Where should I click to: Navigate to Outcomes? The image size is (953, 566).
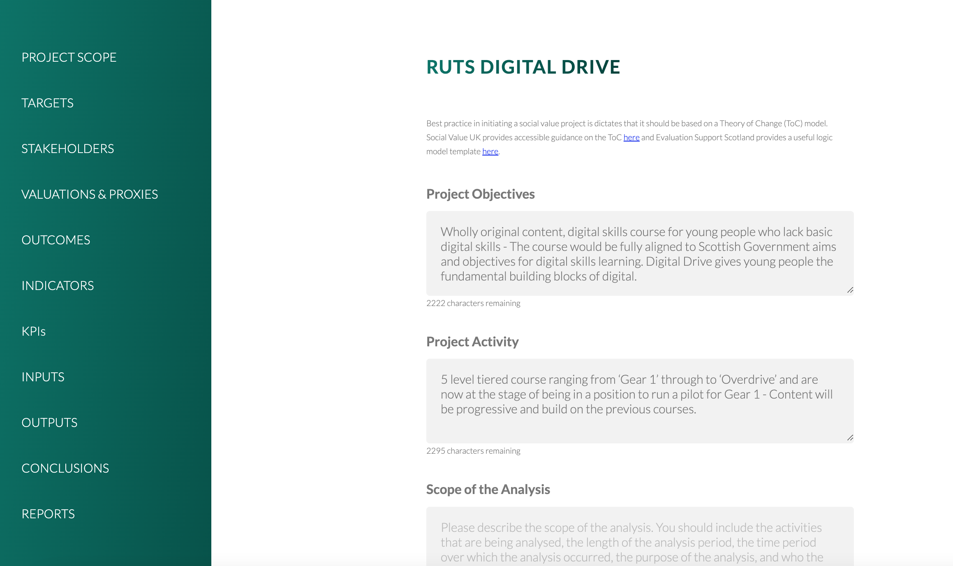(56, 240)
